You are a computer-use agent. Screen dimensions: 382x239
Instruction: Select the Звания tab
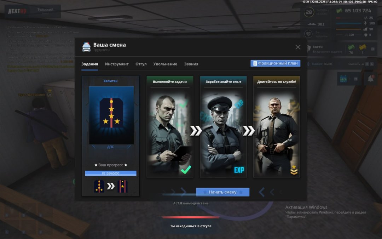(191, 64)
